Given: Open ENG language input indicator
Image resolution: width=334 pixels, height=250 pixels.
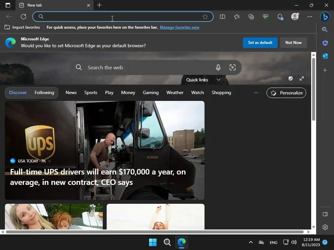Looking at the screenshot, I should [274, 242].
